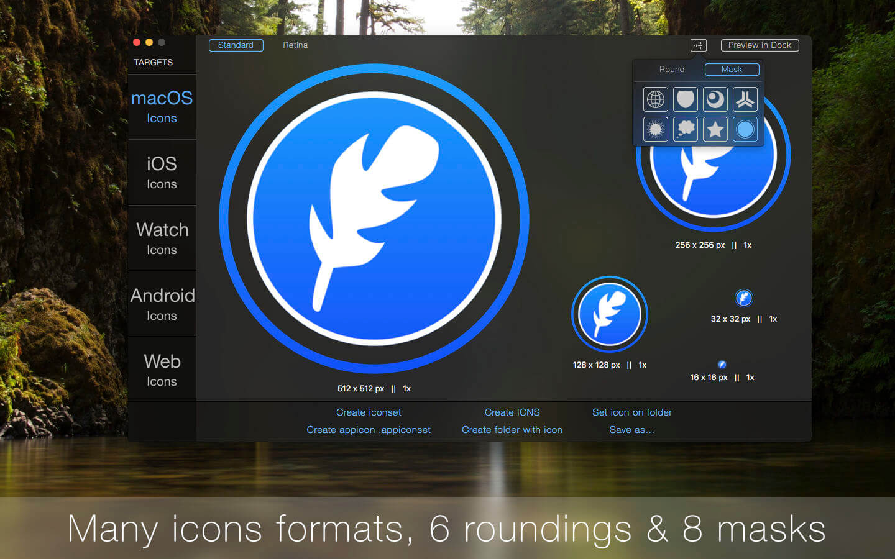The image size is (895, 559).
Task: Select the blue circle mask
Action: pyautogui.click(x=745, y=129)
